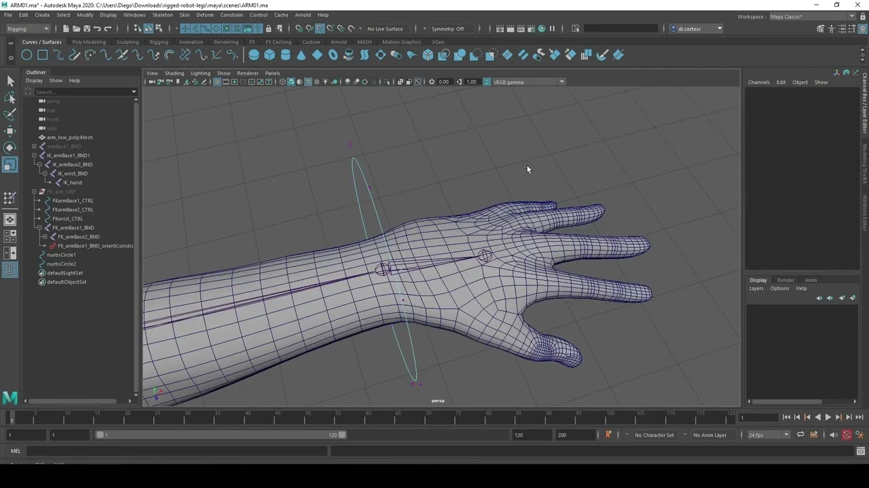The width and height of the screenshot is (869, 488).
Task: Collapse the IK_armBase1_BND1 node
Action: [34, 155]
